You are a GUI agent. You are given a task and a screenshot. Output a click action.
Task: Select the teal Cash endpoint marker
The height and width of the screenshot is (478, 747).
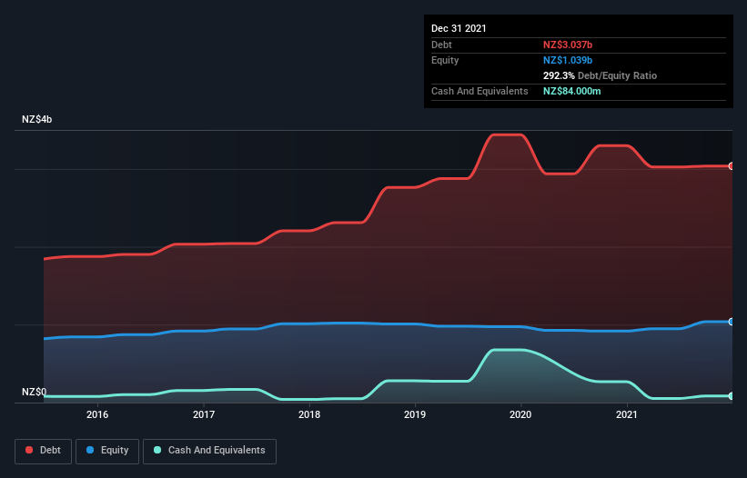pos(732,395)
